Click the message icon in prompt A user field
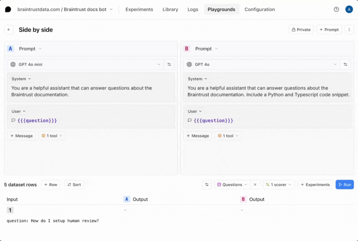Image resolution: width=358 pixels, height=241 pixels. [13, 120]
